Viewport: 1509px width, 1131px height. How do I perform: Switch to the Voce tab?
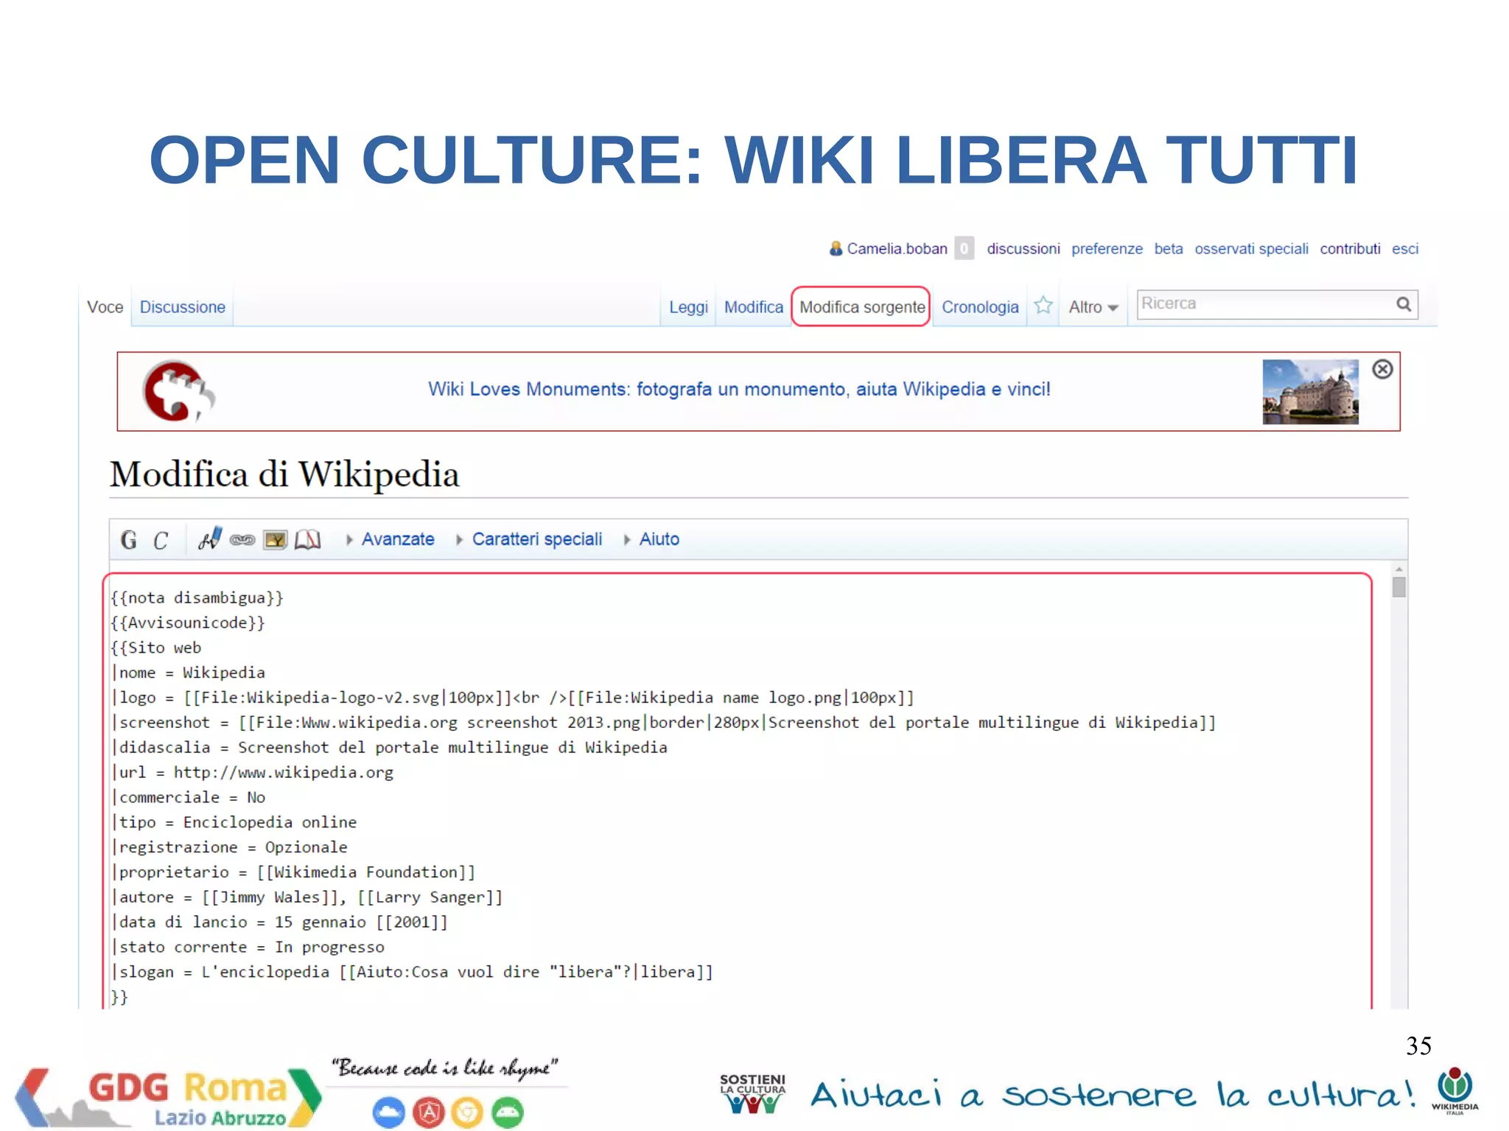(x=105, y=307)
